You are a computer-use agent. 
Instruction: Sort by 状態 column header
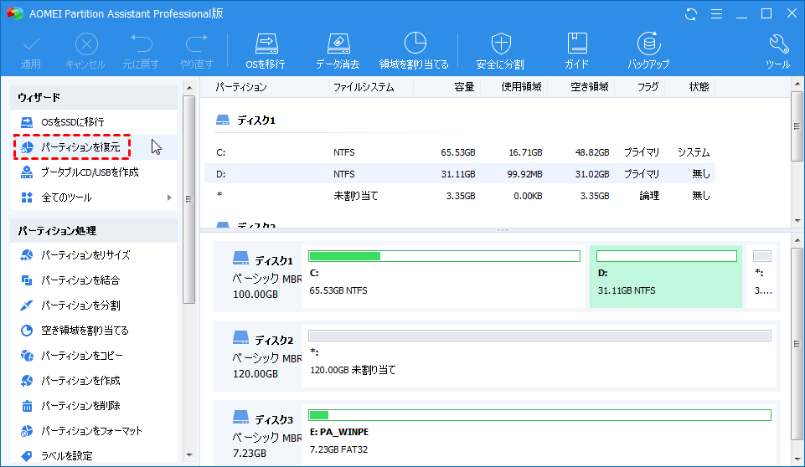click(x=699, y=87)
